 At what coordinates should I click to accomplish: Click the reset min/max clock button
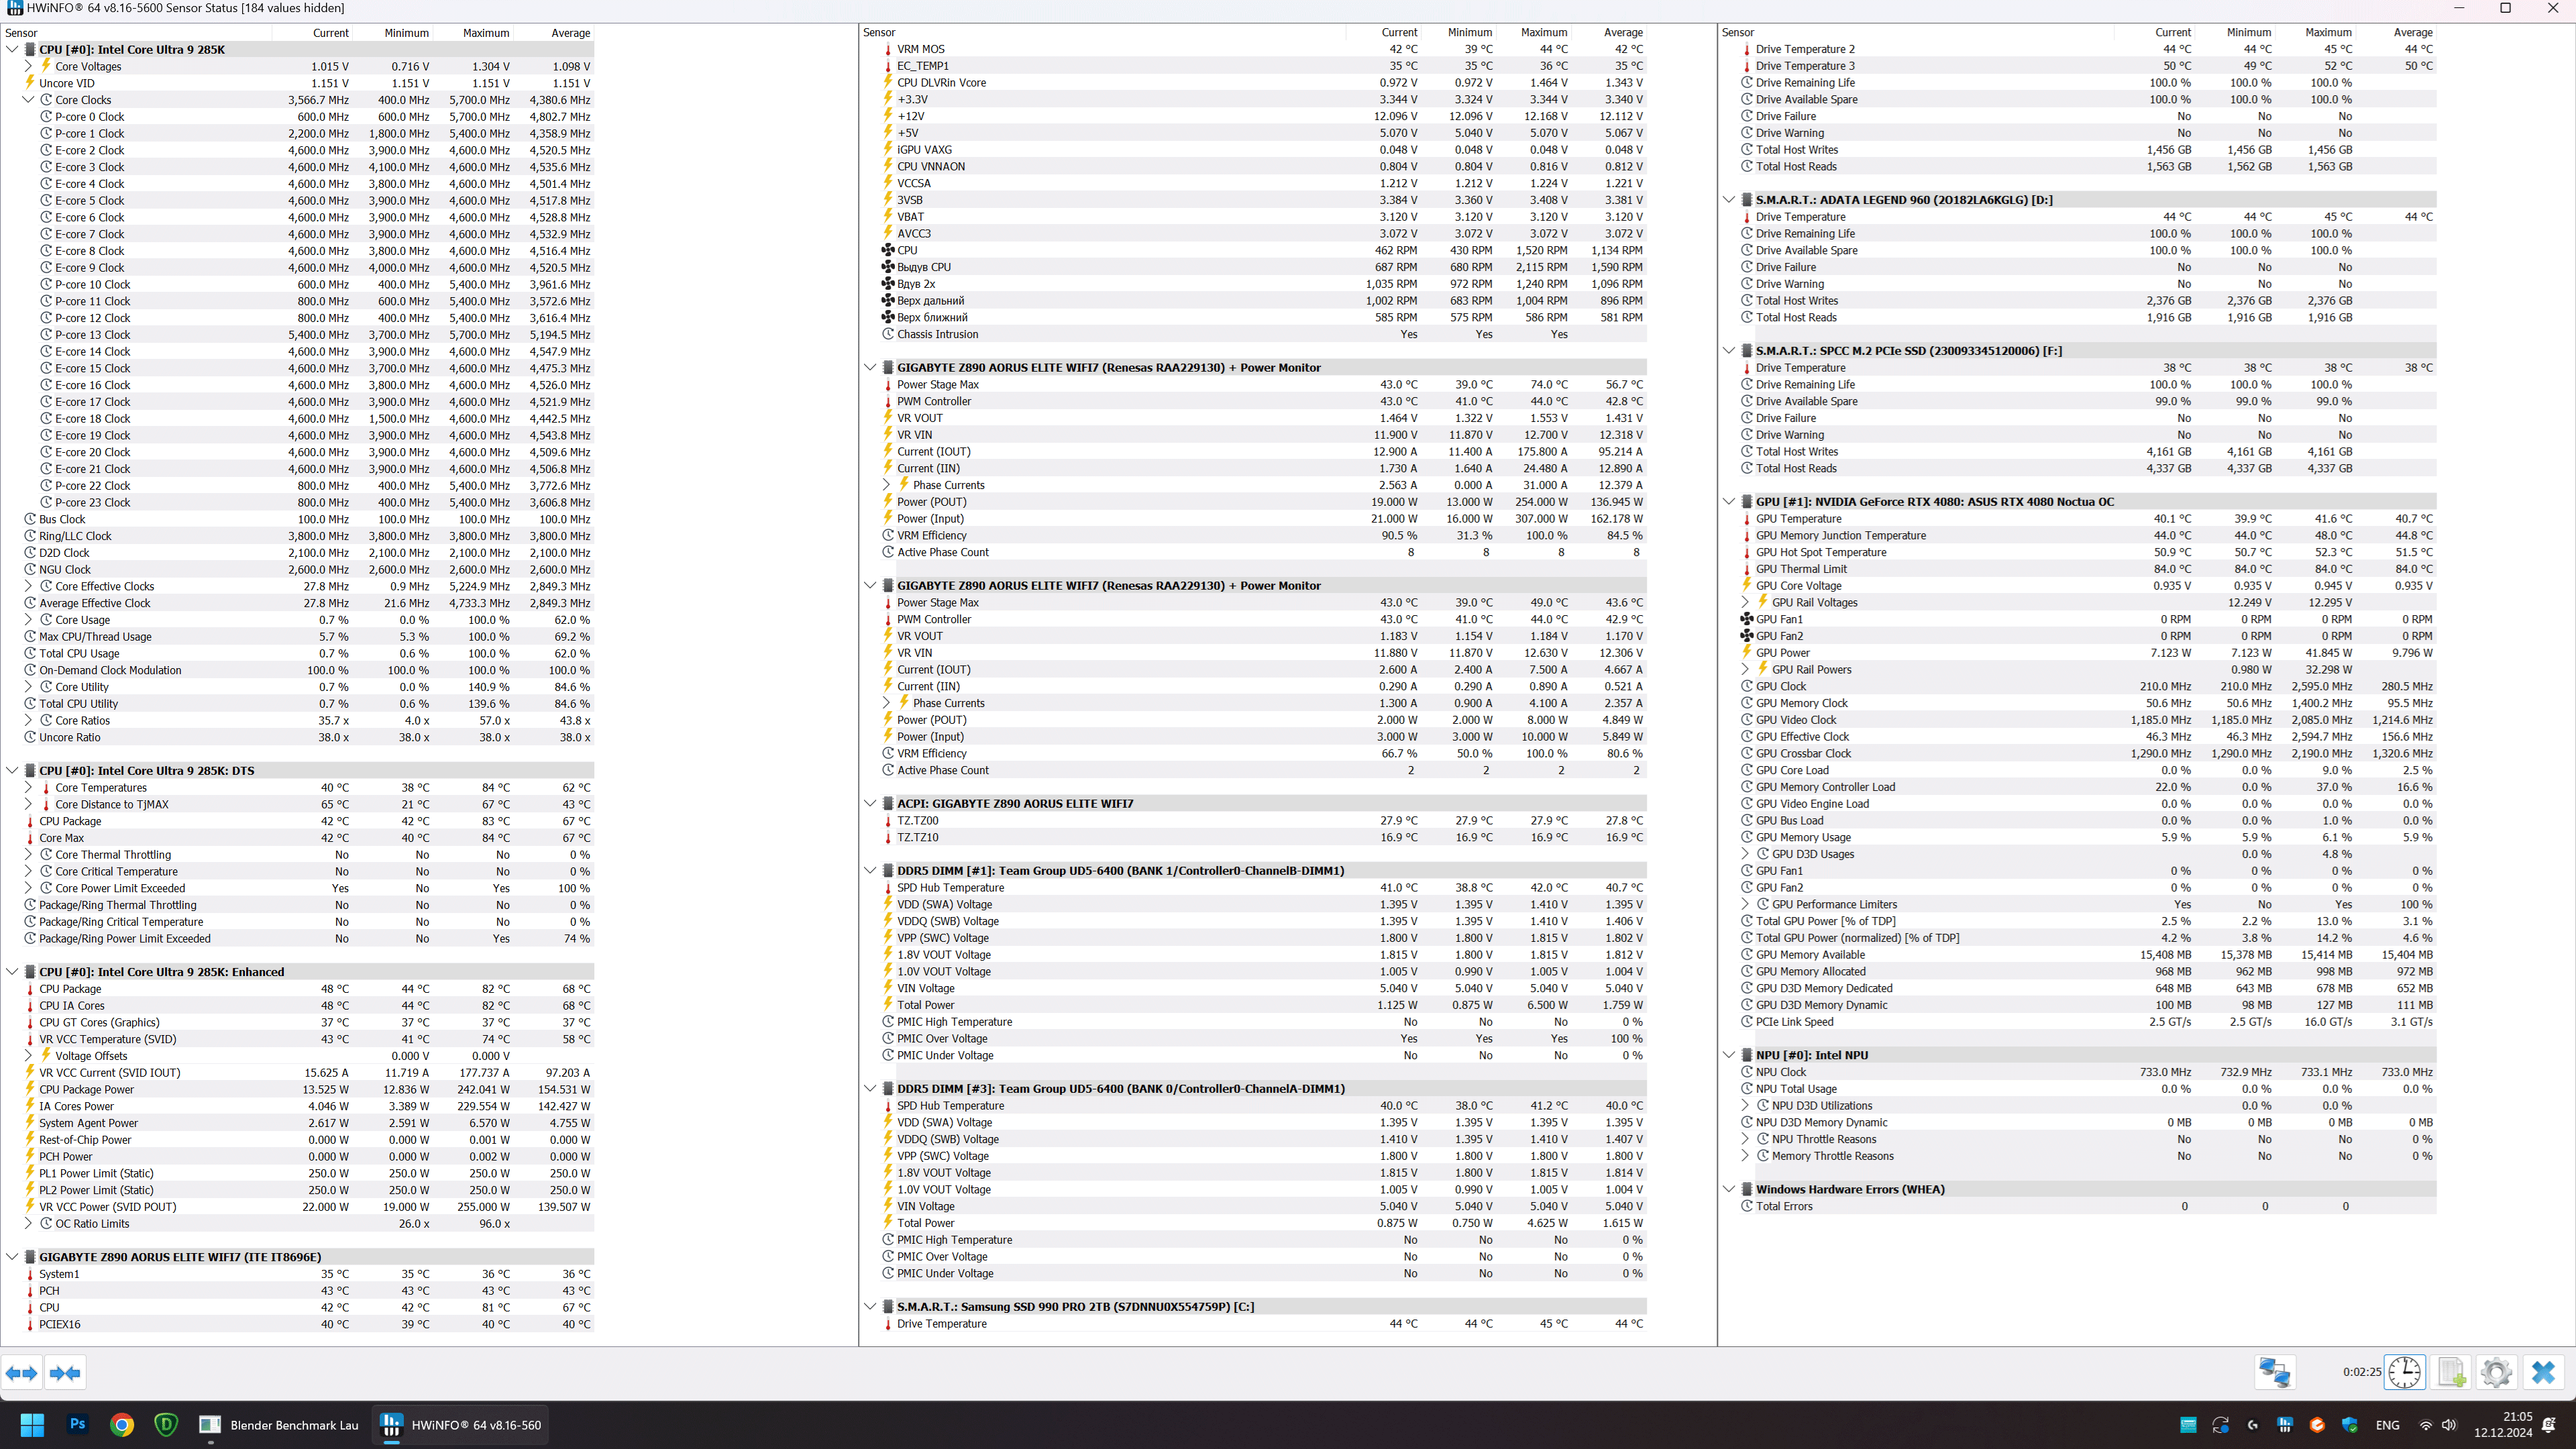point(2404,1372)
